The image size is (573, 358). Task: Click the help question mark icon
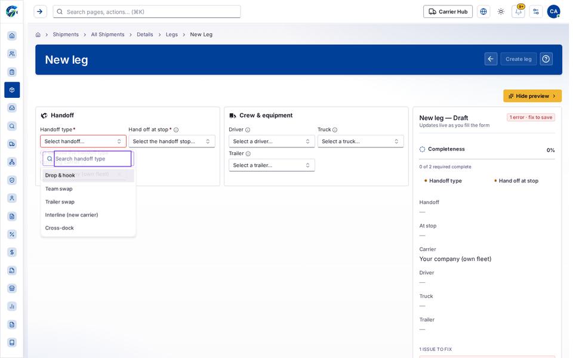point(546,59)
